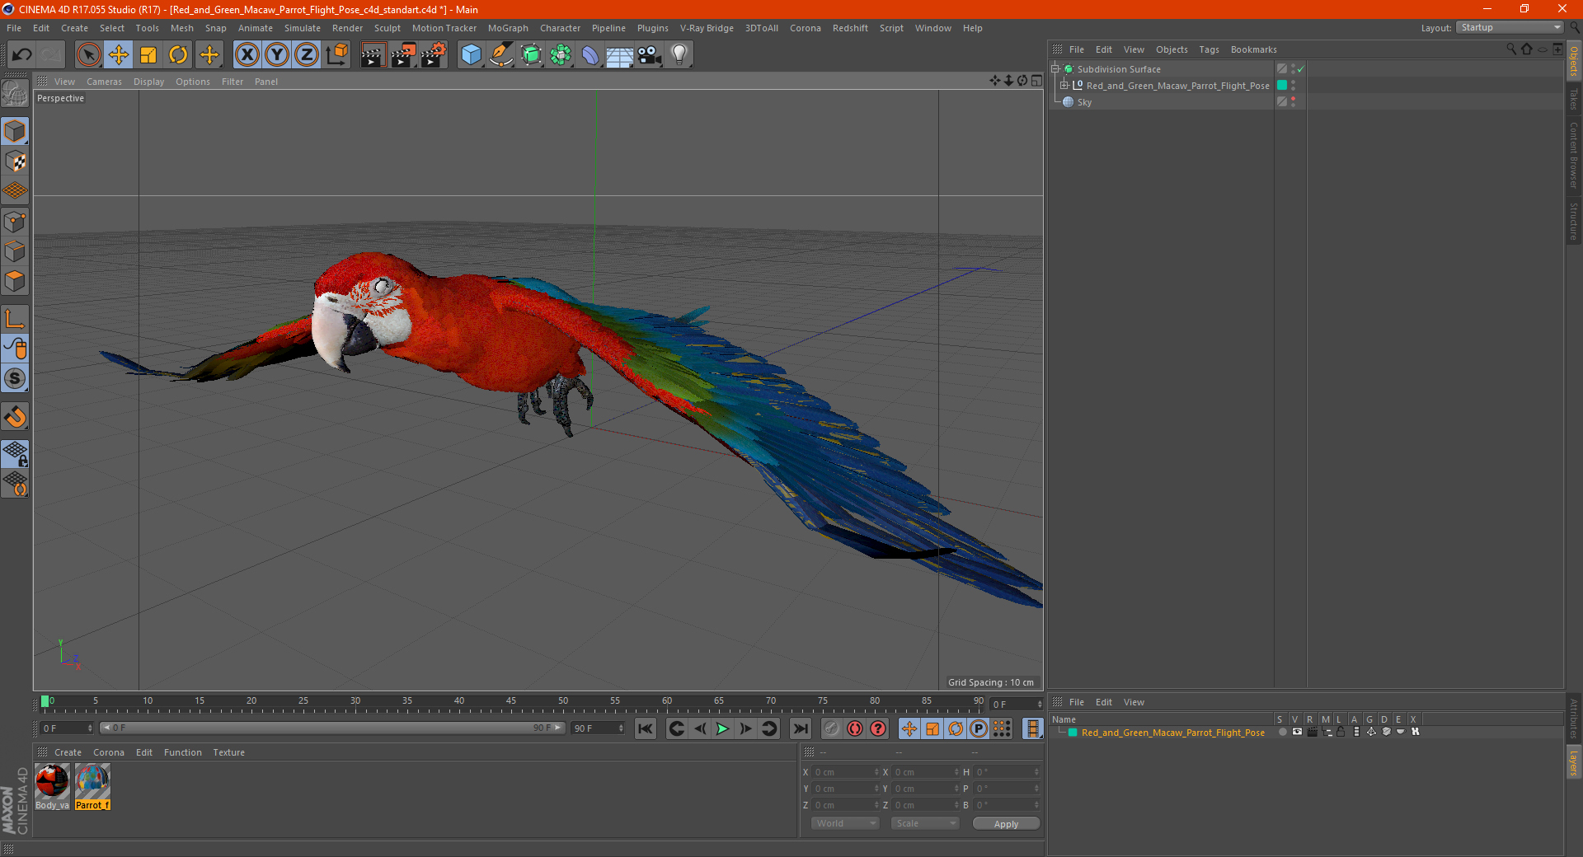1583x857 pixels.
Task: Click the macaw layer color swatch
Action: (1073, 733)
